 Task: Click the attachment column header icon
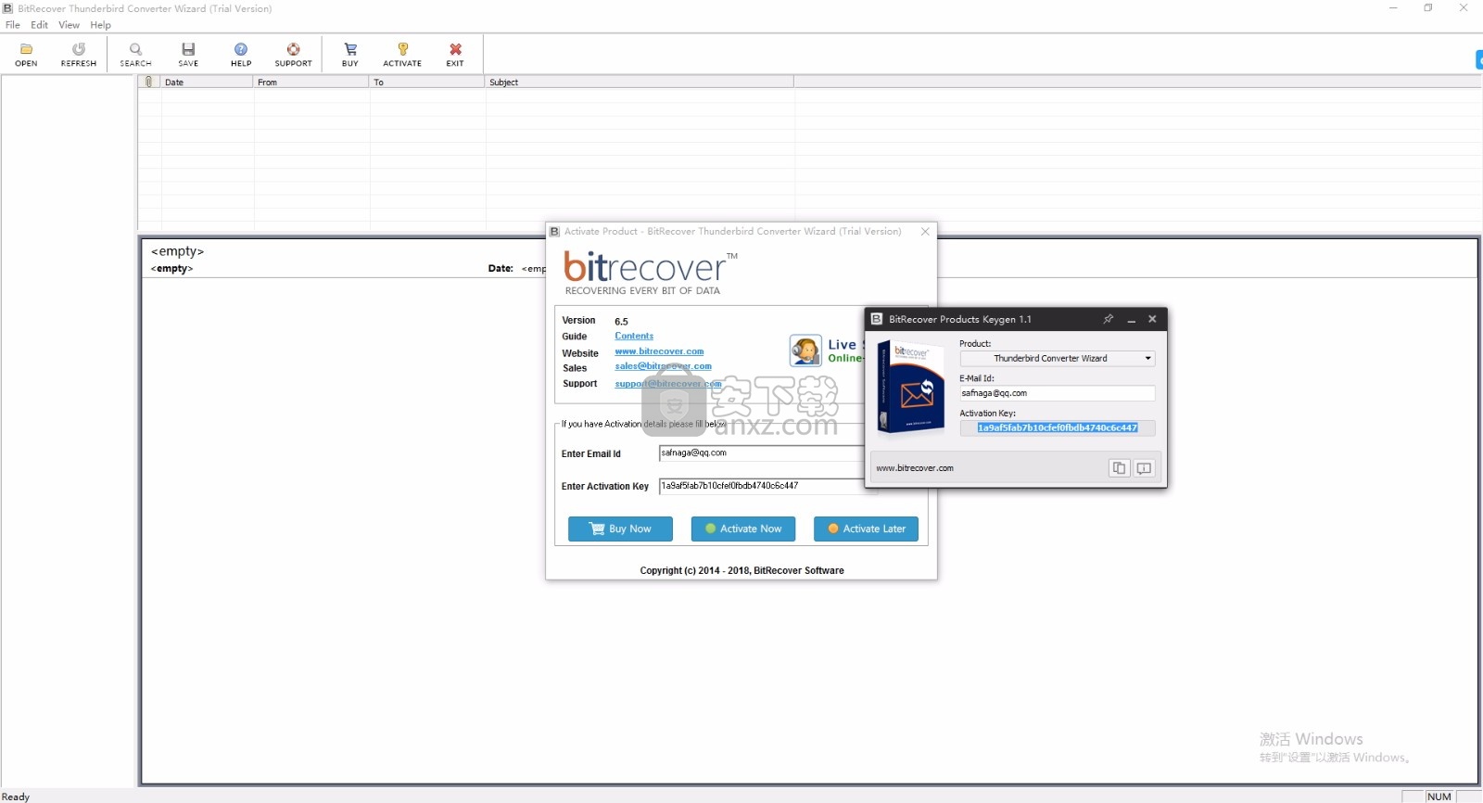(x=148, y=82)
